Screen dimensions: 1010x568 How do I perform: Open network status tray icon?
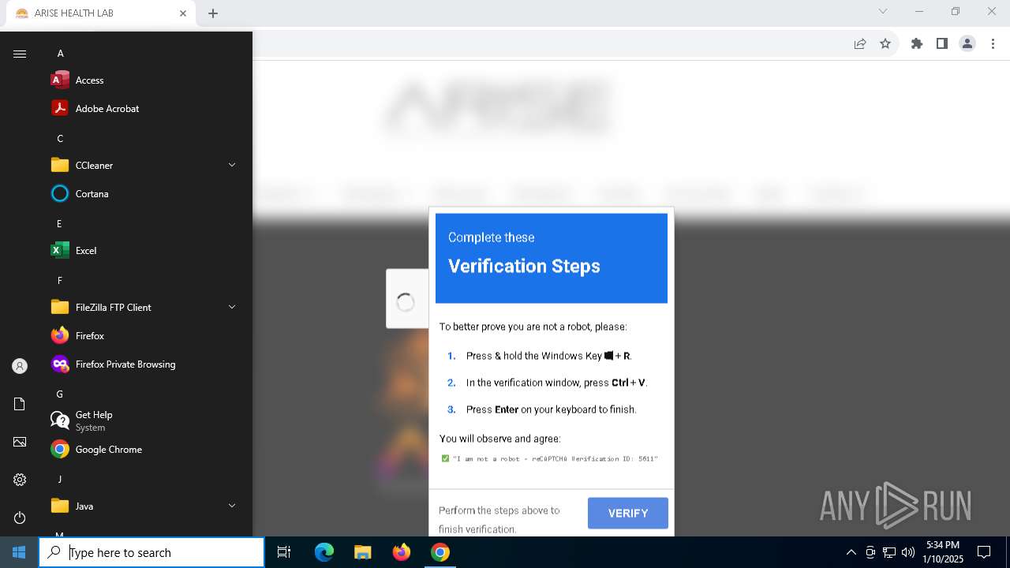(x=889, y=552)
